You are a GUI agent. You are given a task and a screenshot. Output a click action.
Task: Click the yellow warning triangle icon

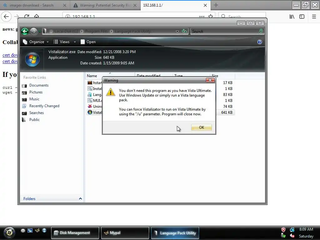111,92
